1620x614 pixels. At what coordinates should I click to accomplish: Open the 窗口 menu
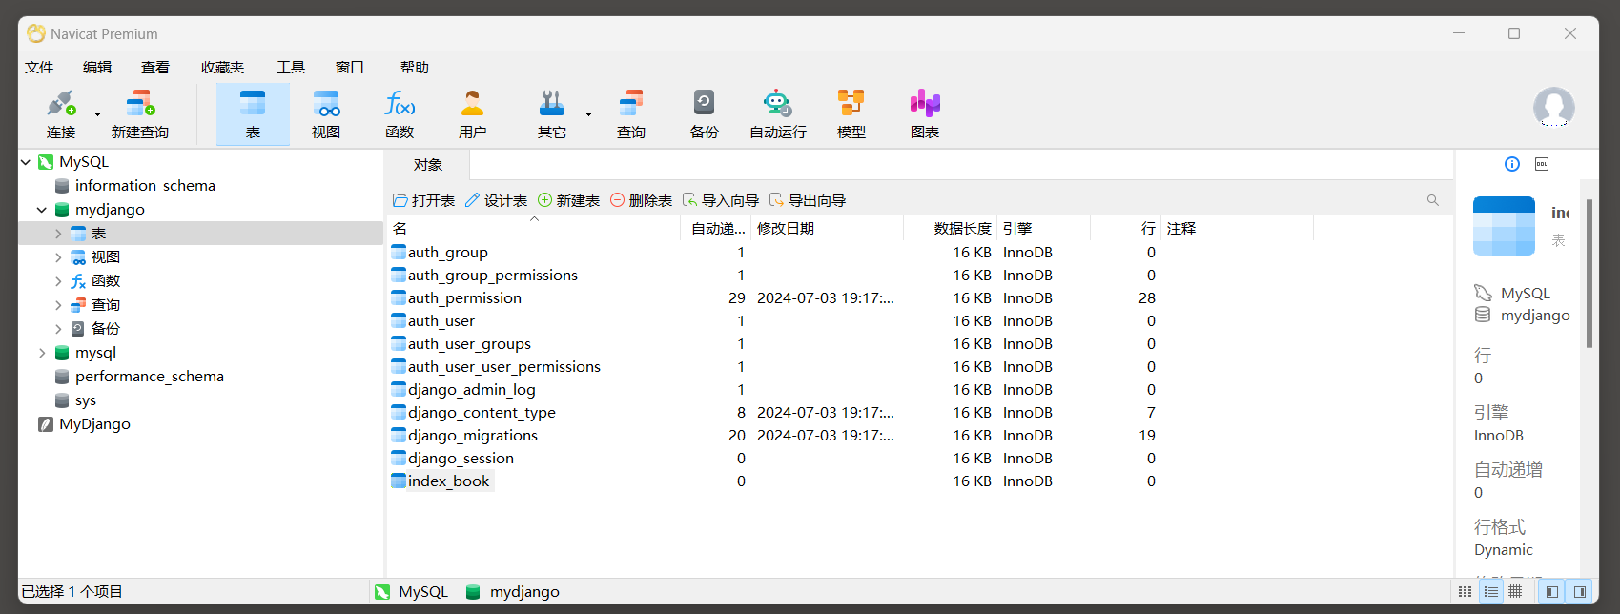350,68
